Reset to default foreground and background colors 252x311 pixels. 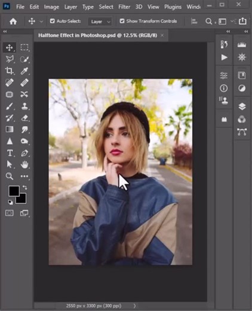(10, 202)
